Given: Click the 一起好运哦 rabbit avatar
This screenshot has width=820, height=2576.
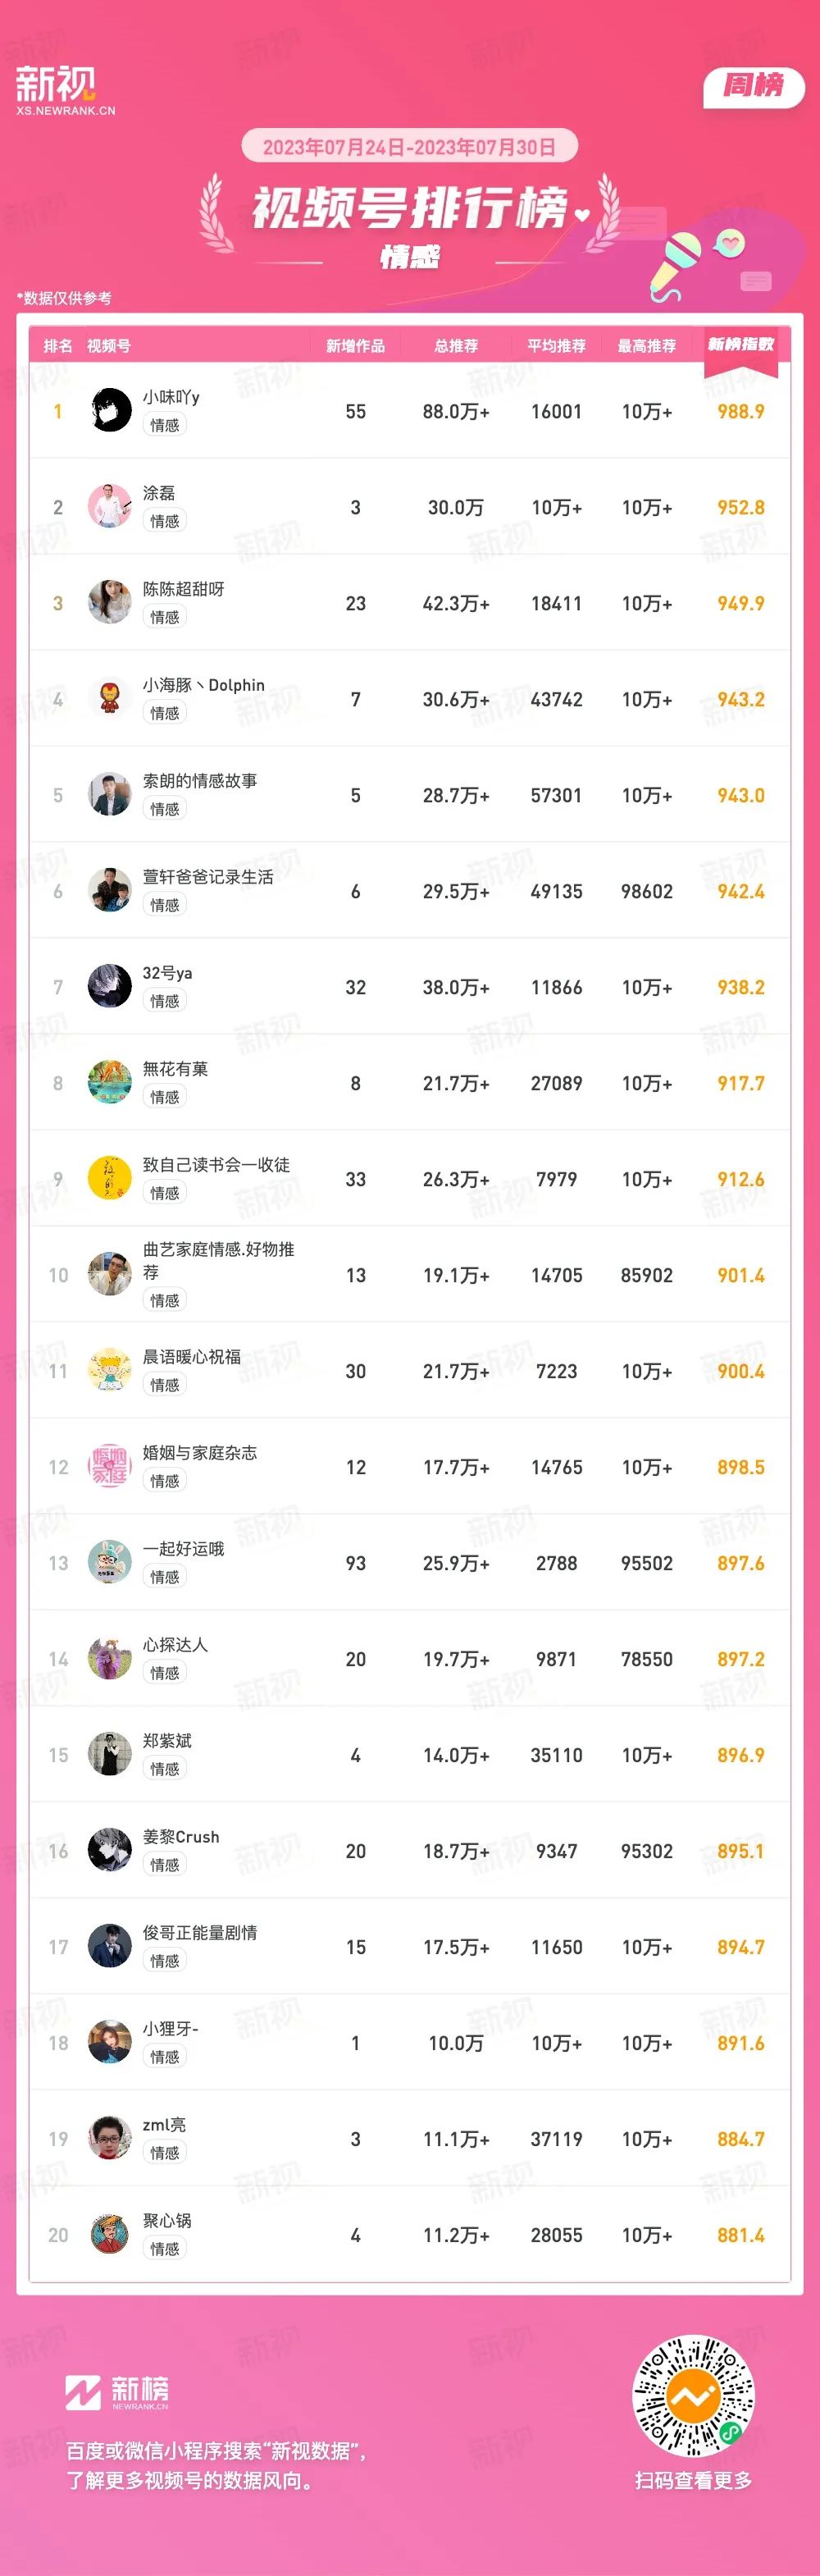Looking at the screenshot, I should pyautogui.click(x=110, y=1562).
